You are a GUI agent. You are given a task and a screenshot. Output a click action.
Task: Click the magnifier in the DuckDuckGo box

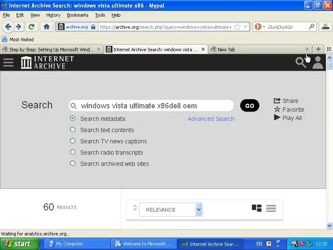(311, 27)
